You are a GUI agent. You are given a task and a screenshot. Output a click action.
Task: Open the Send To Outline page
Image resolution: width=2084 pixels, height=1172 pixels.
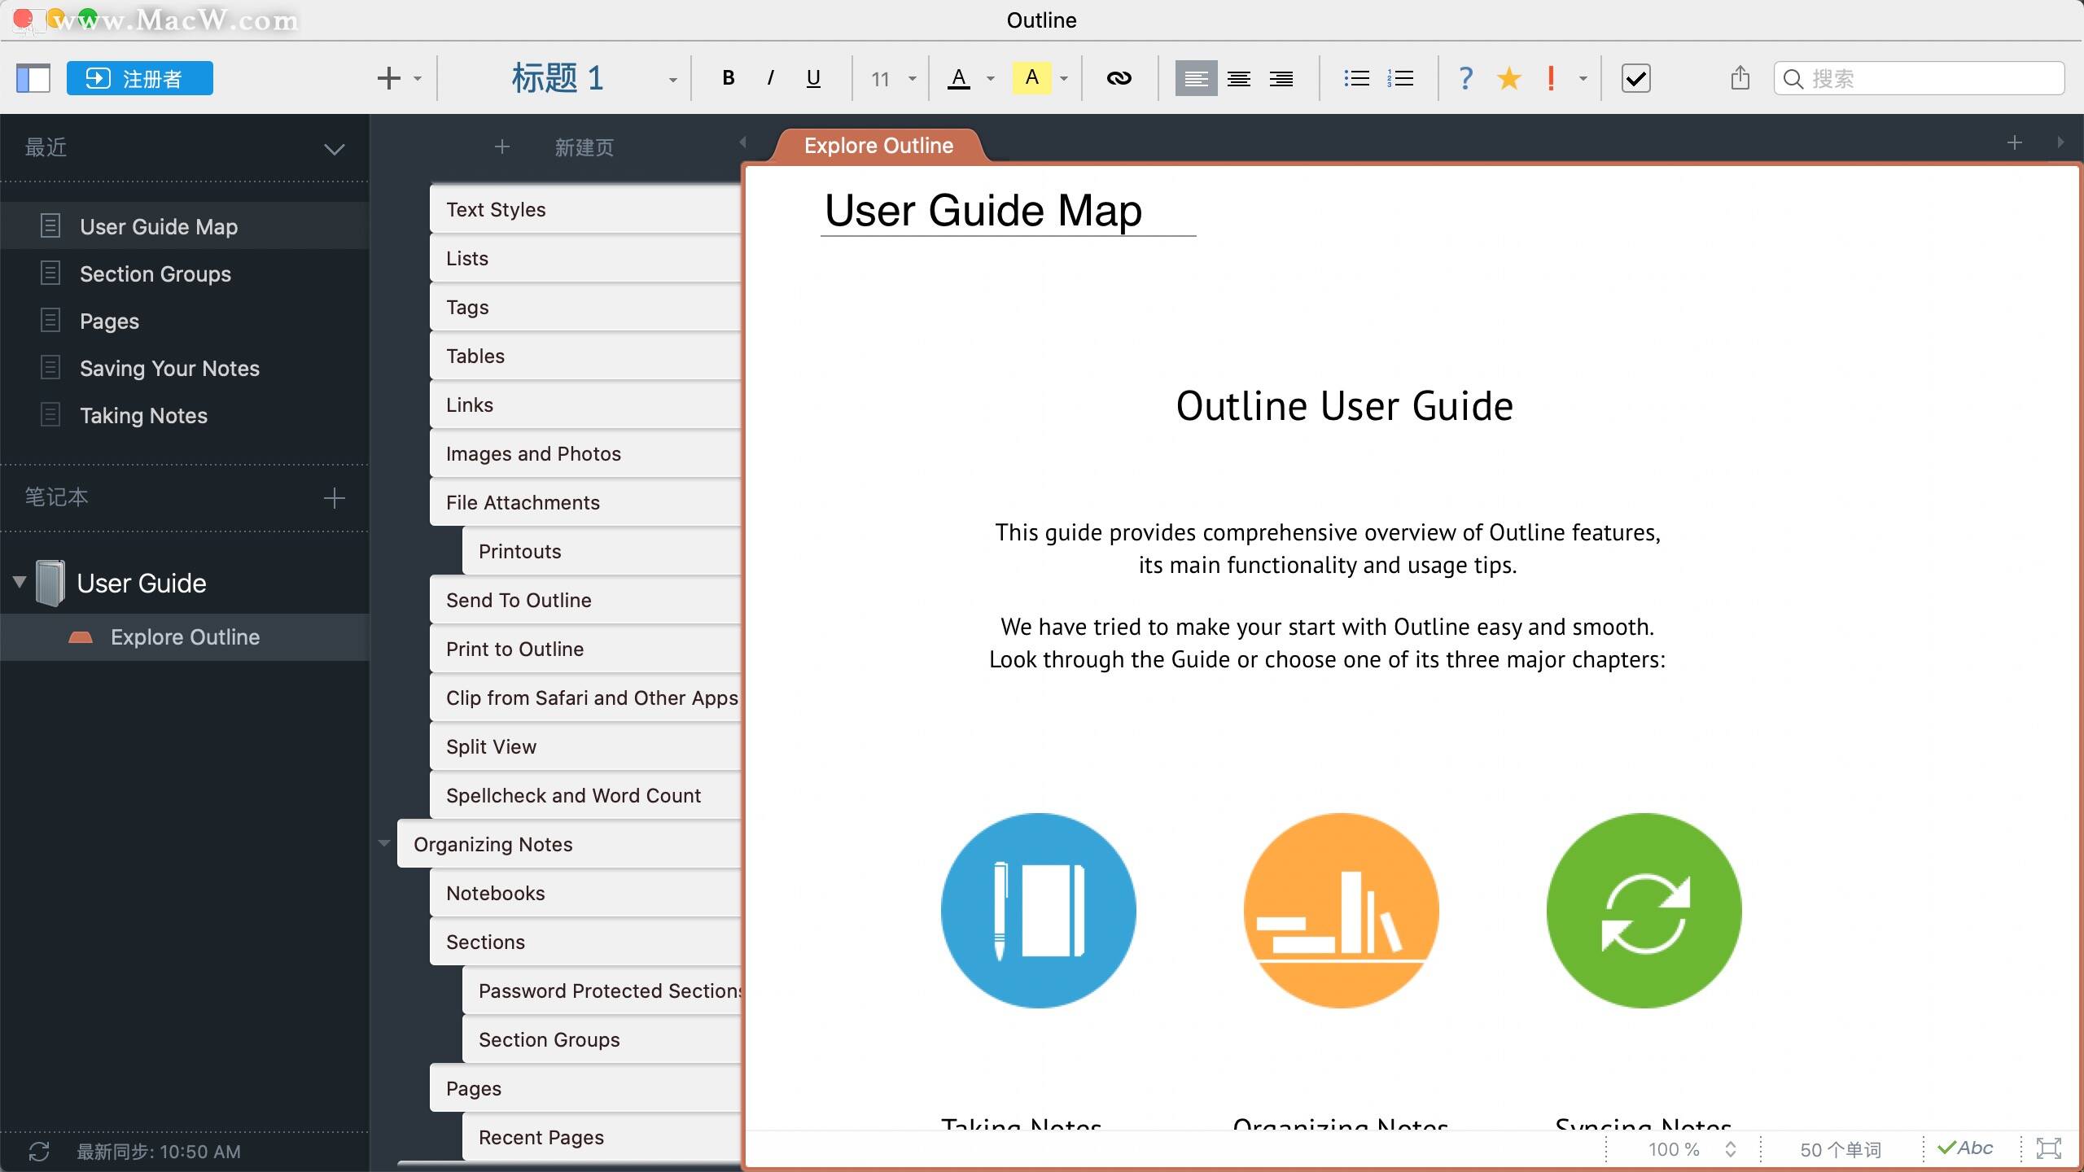pyautogui.click(x=585, y=600)
